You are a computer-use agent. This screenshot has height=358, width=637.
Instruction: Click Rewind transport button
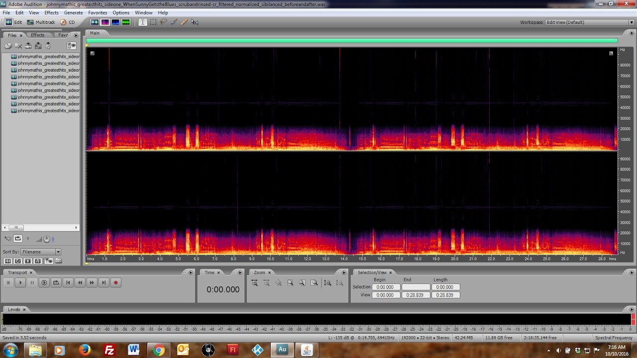click(80, 282)
